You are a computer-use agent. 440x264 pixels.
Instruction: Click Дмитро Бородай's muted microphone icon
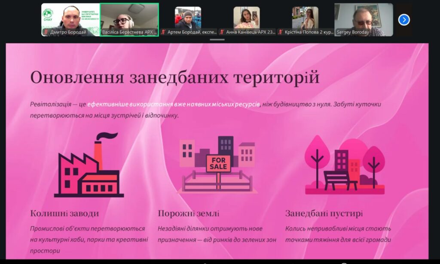pos(46,32)
